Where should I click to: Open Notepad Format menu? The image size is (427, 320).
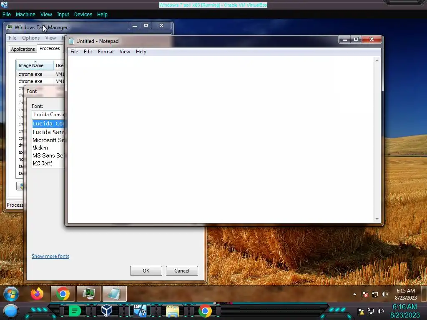tap(105, 52)
